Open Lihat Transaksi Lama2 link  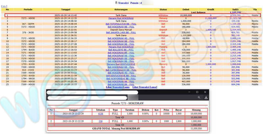click(145, 87)
